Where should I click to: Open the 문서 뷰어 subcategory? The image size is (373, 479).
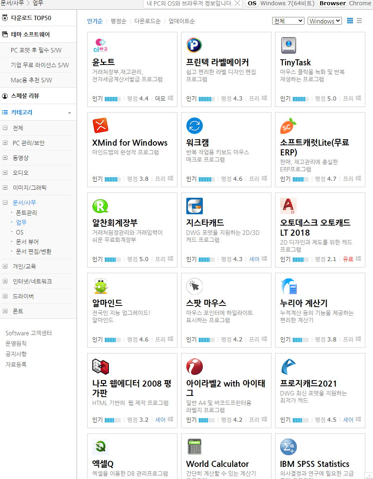point(27,242)
